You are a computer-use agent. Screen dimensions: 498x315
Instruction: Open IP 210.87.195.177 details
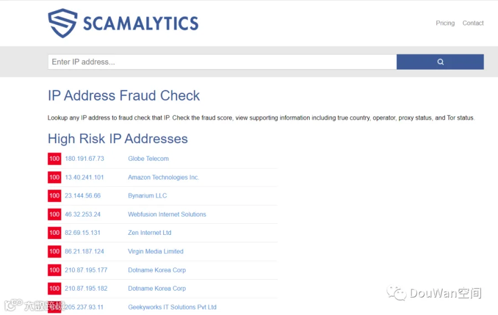coord(86,270)
